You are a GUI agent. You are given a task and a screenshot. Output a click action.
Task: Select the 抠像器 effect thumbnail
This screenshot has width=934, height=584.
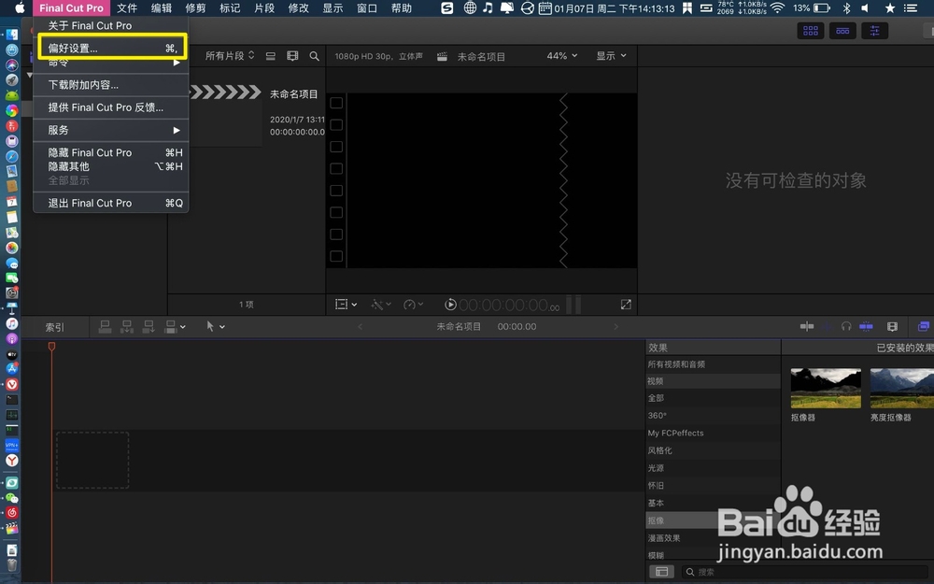(826, 388)
